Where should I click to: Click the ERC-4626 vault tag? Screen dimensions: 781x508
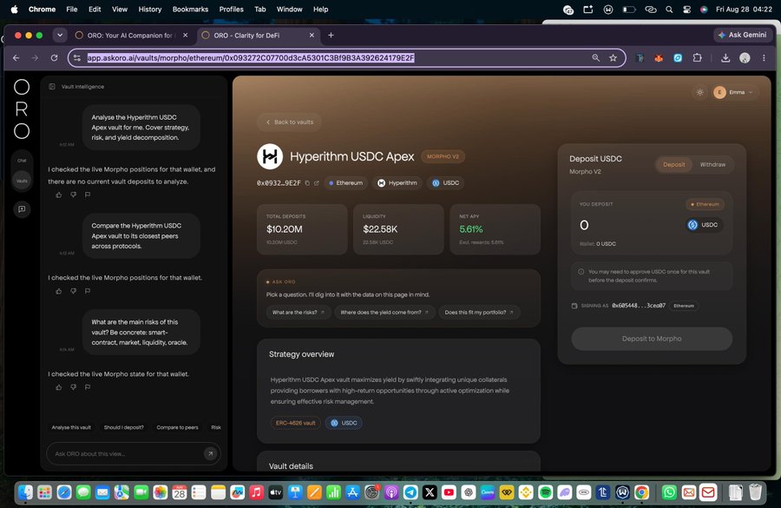click(295, 423)
